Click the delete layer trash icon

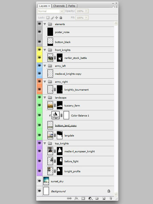tap(111, 199)
